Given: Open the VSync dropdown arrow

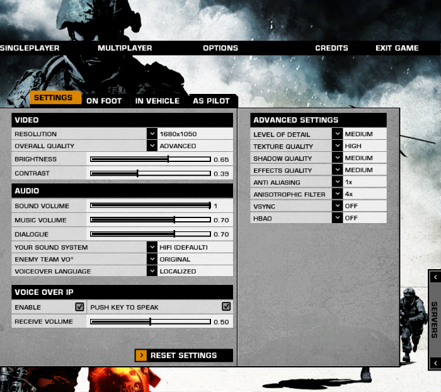Looking at the screenshot, I should point(337,206).
